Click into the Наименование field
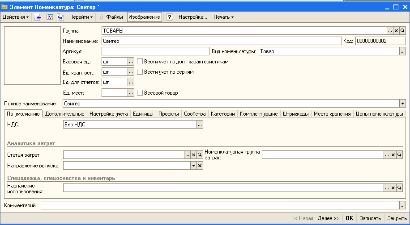 click(x=222, y=41)
